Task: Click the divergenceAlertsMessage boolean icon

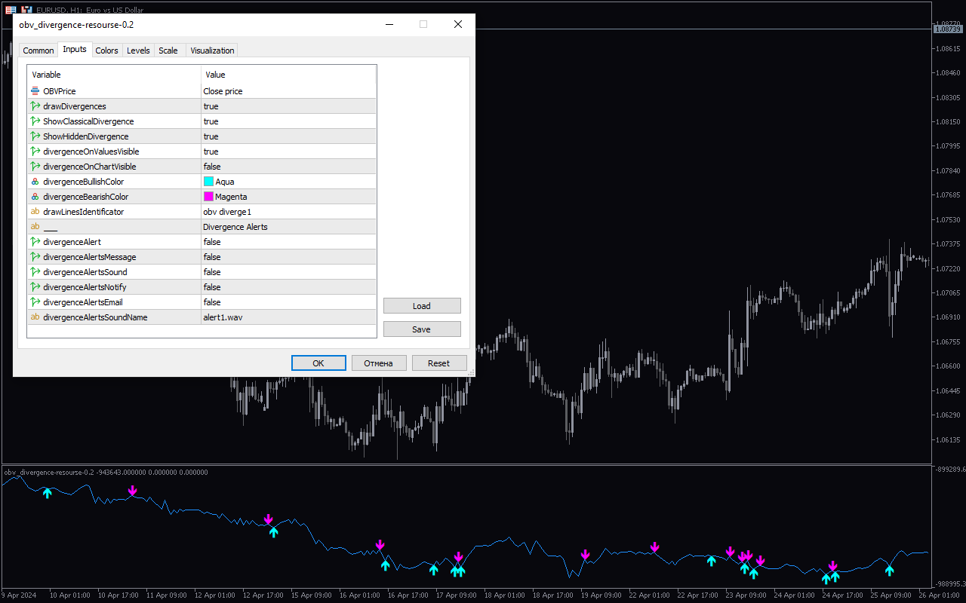Action: (35, 257)
